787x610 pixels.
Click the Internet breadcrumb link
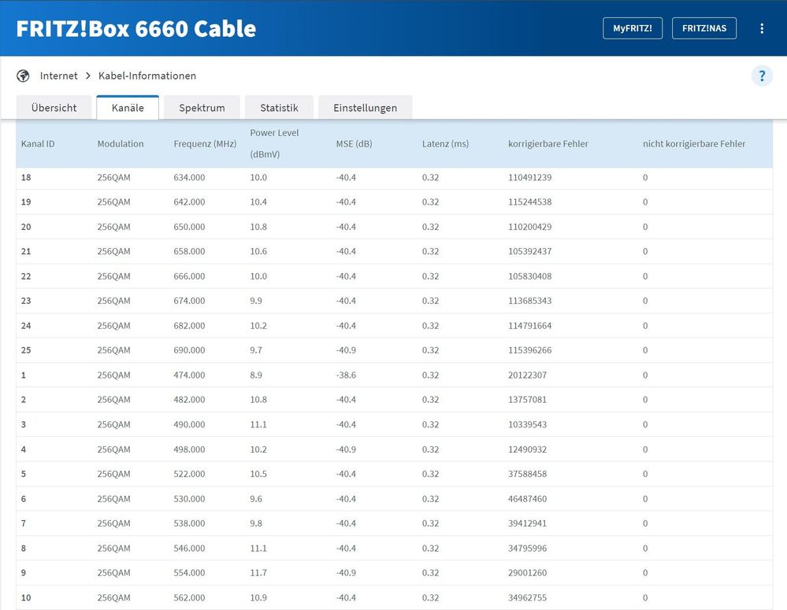[59, 76]
